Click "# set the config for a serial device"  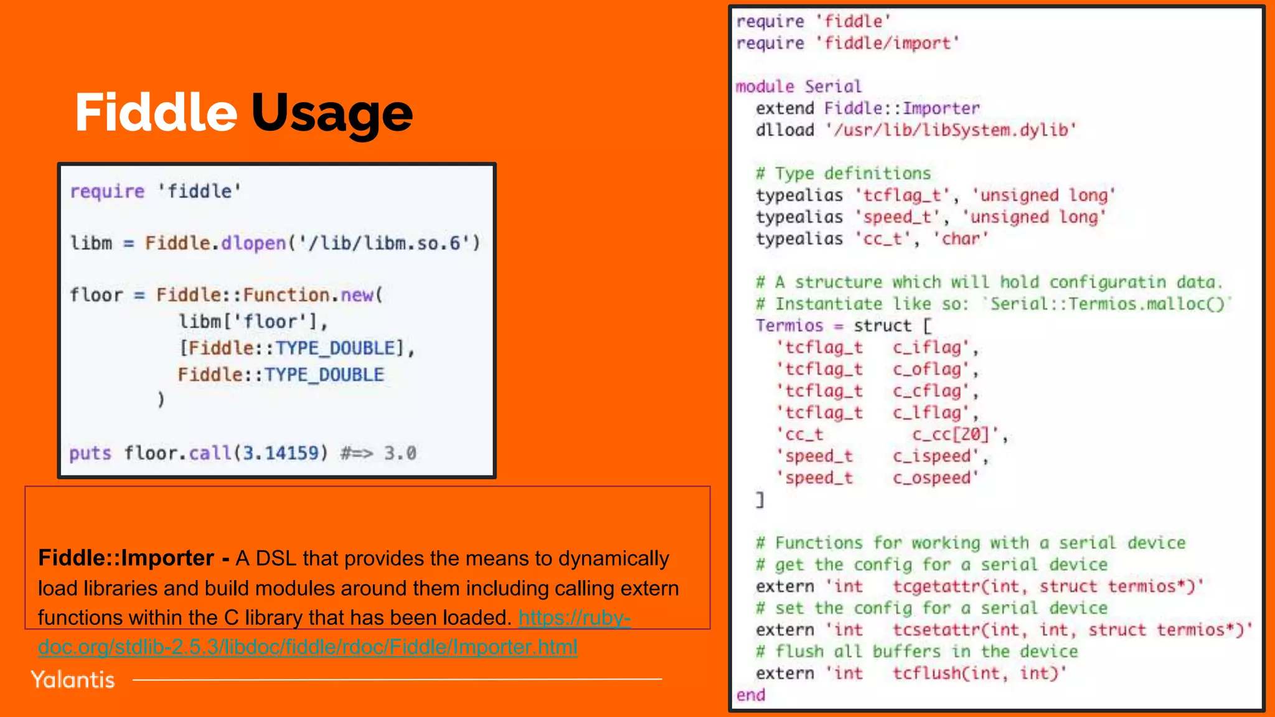coord(931,608)
